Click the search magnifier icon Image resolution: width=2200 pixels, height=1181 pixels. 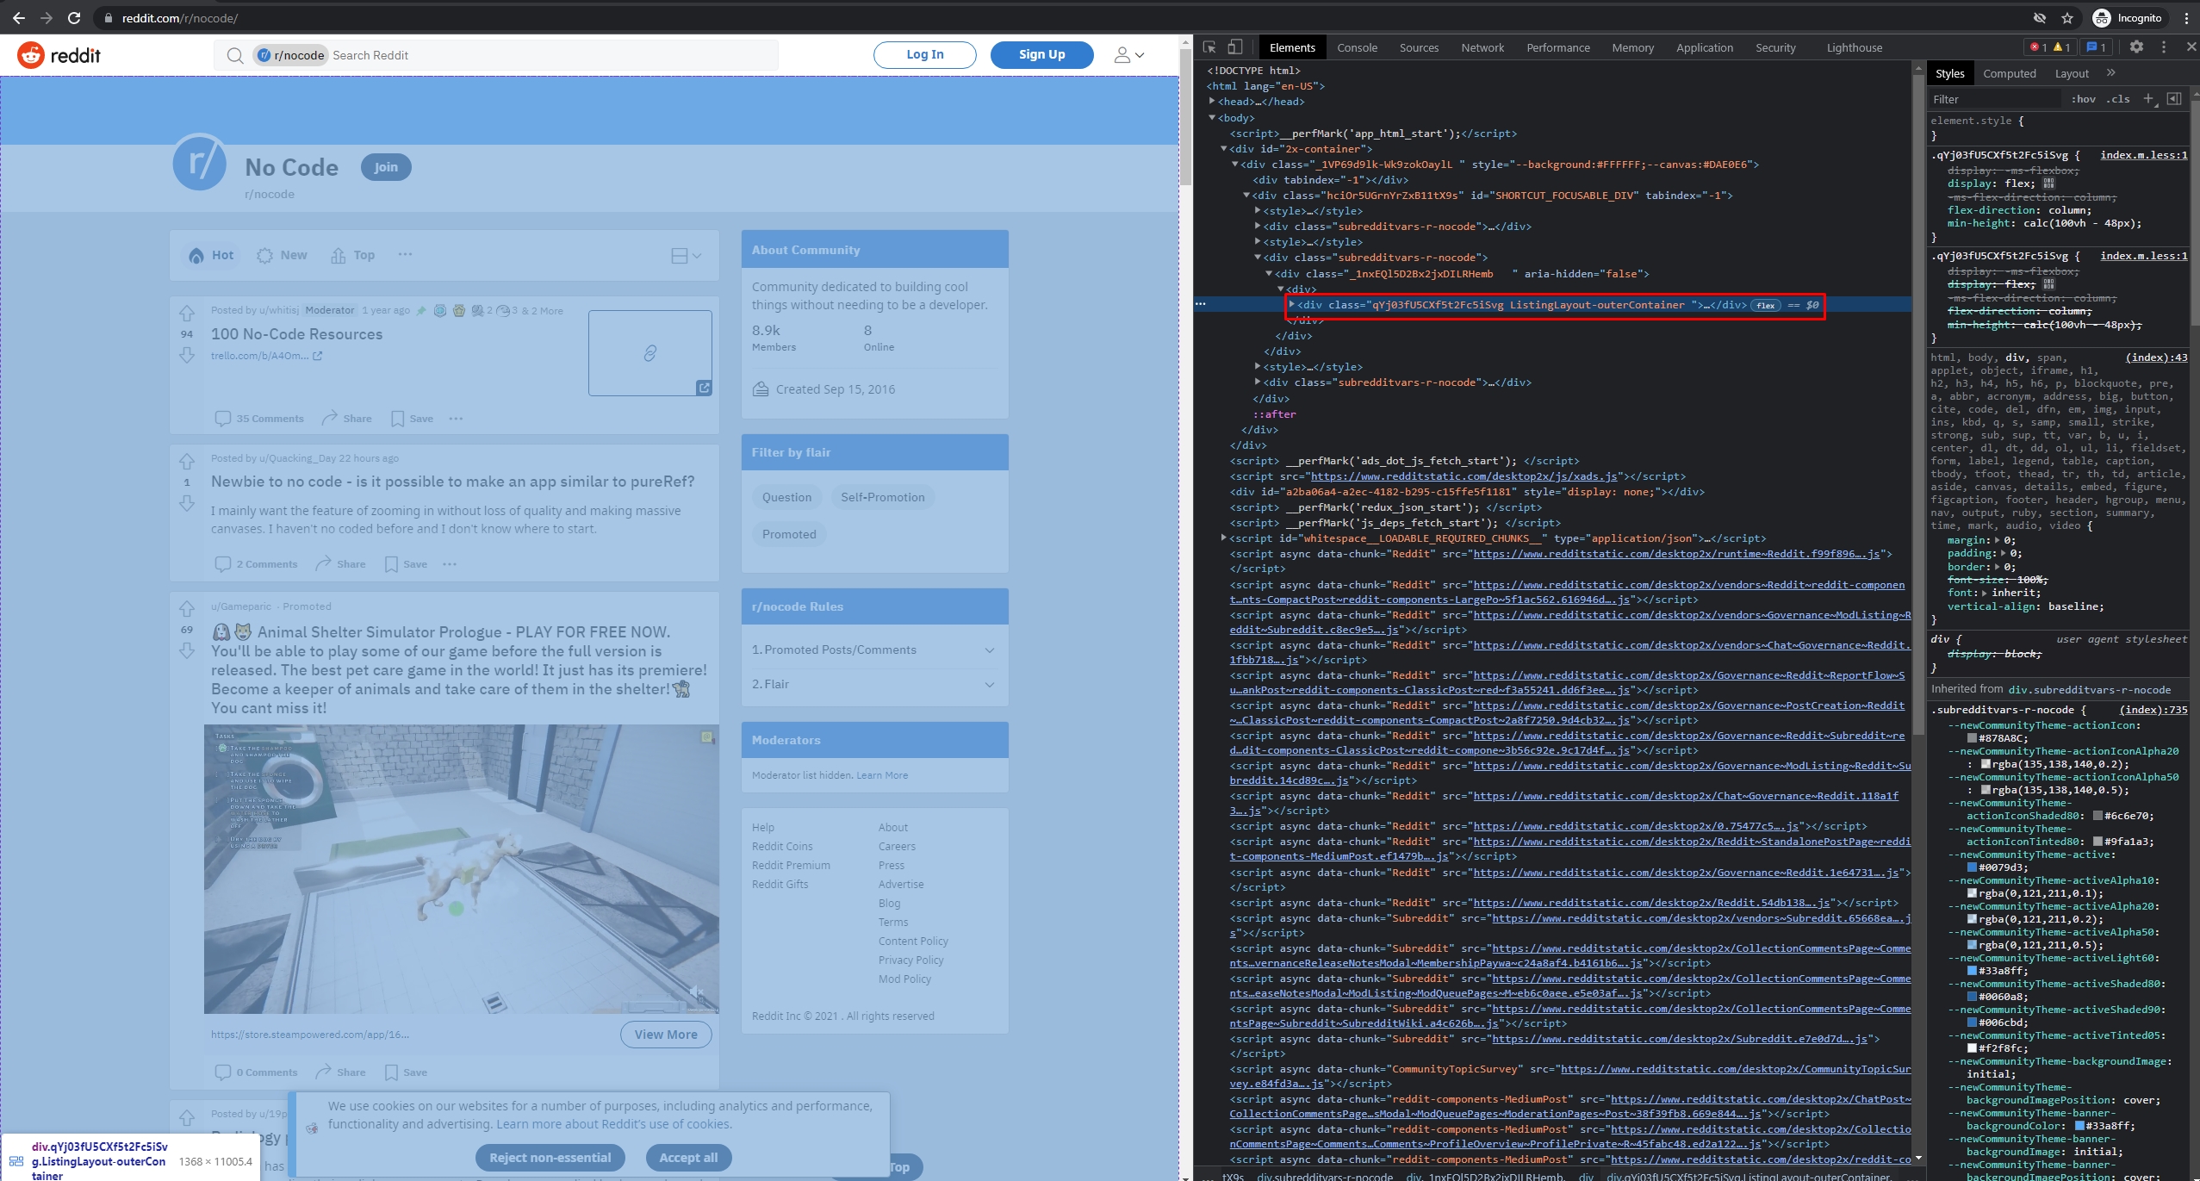[x=234, y=55]
